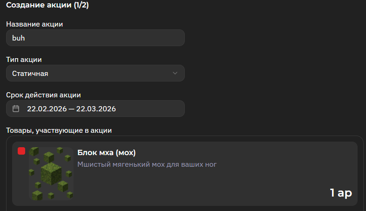Click the description Мшистый мягенький мох для ваших ног
Screen dimensions: 366x211
pyautogui.click(x=147, y=164)
